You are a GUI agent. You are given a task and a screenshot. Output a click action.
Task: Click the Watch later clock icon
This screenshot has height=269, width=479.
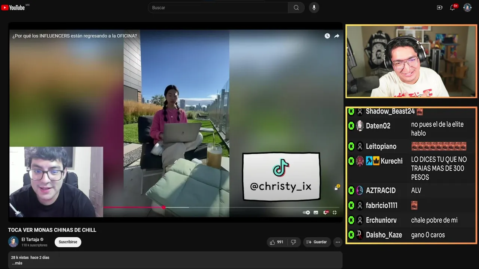(x=327, y=36)
